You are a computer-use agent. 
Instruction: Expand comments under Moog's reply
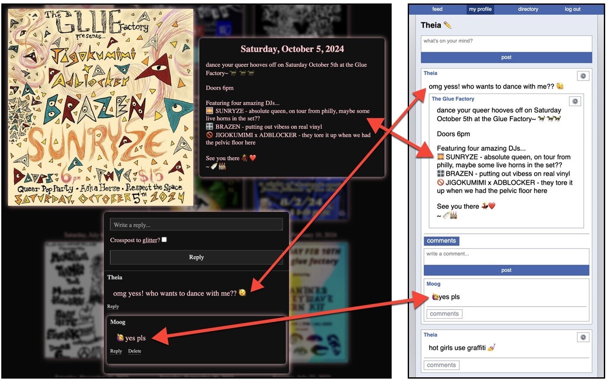click(x=444, y=314)
